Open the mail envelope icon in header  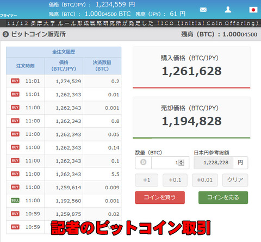pos(203,10)
